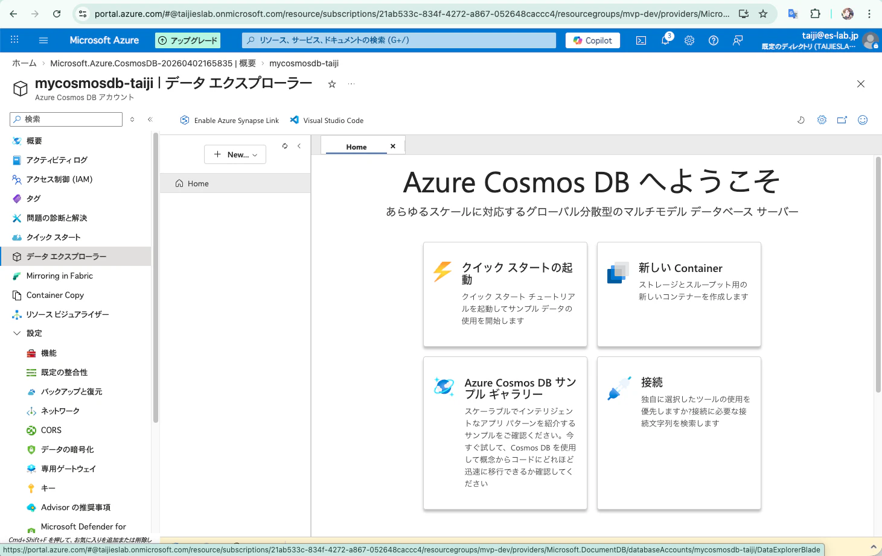Open Container Copy

(x=75, y=295)
